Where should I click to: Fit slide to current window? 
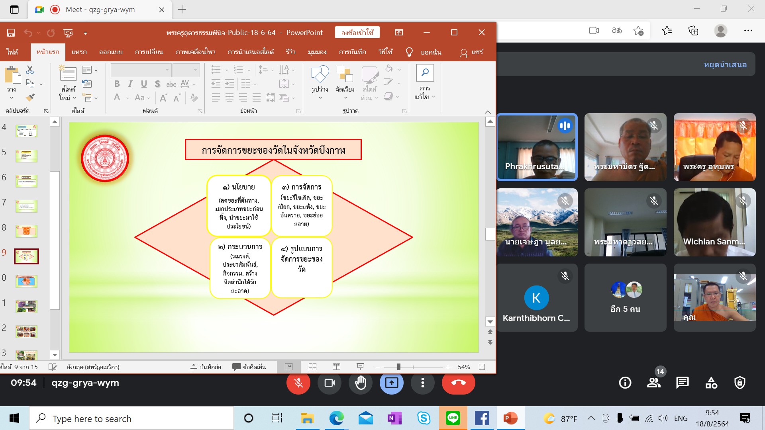coord(482,367)
